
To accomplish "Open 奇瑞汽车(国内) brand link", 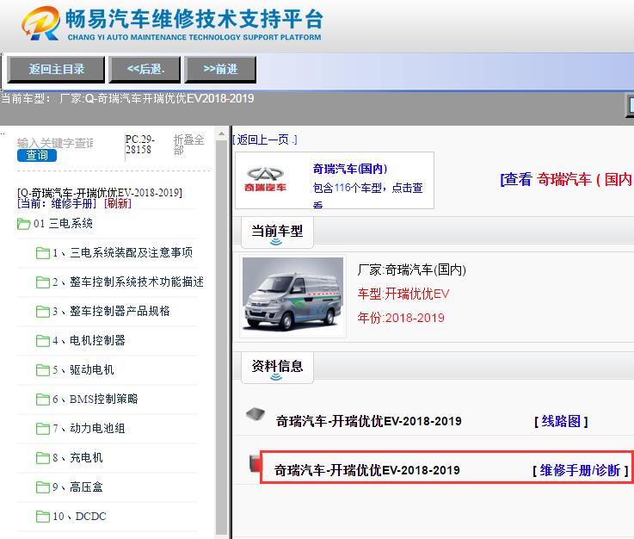I will pyautogui.click(x=350, y=169).
